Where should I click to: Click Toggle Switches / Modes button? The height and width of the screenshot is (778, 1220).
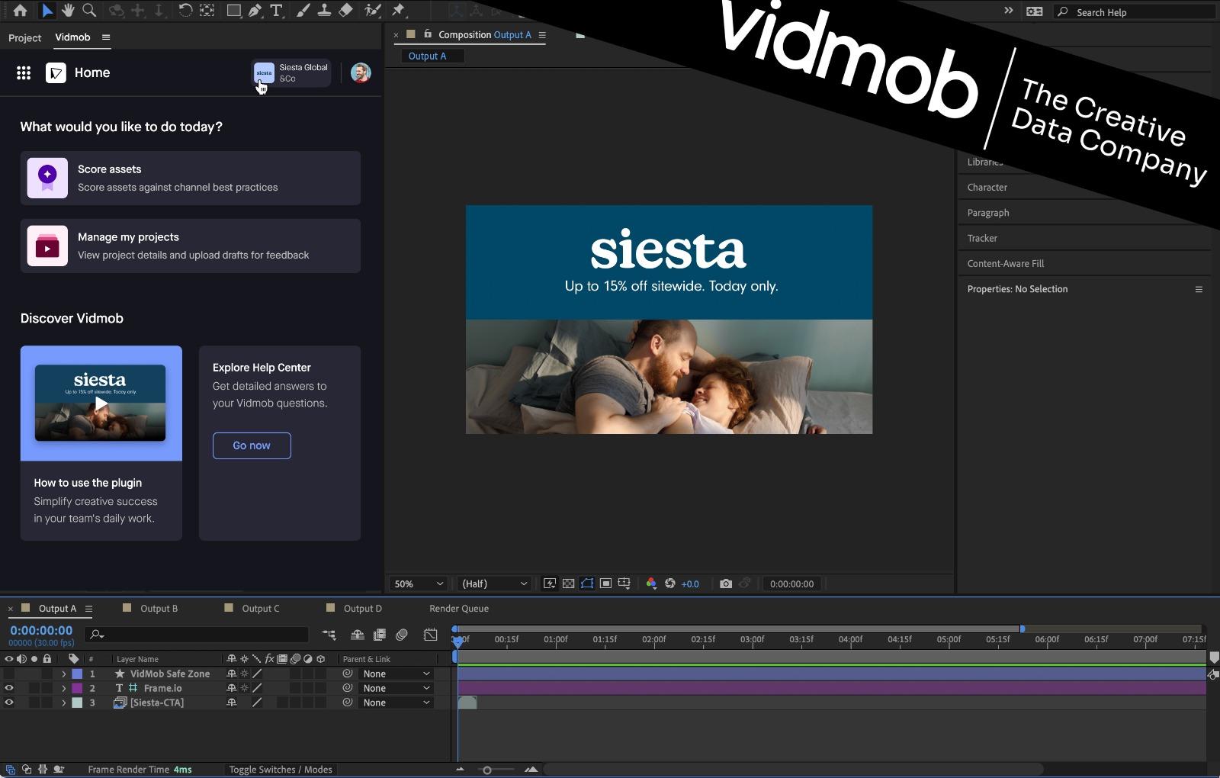(x=281, y=769)
